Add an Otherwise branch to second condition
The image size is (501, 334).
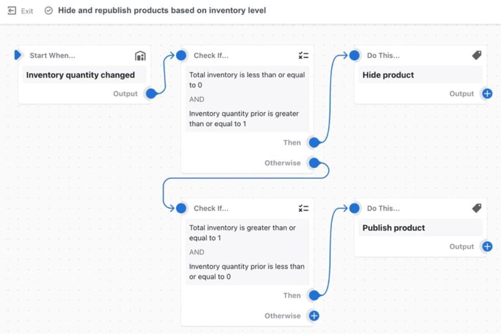coord(314,316)
